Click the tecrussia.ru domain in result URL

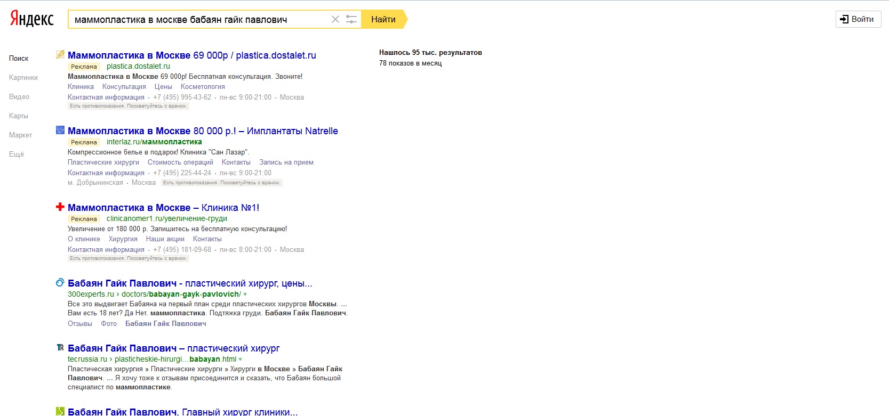point(87,360)
